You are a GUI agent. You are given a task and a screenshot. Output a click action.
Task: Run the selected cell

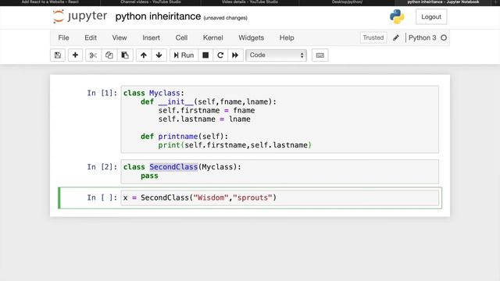tap(184, 55)
